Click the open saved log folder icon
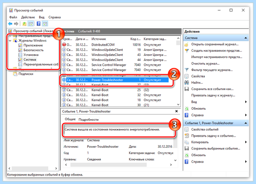 [x=186, y=44]
